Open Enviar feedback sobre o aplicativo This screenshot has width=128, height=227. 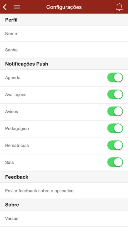pos(64,191)
